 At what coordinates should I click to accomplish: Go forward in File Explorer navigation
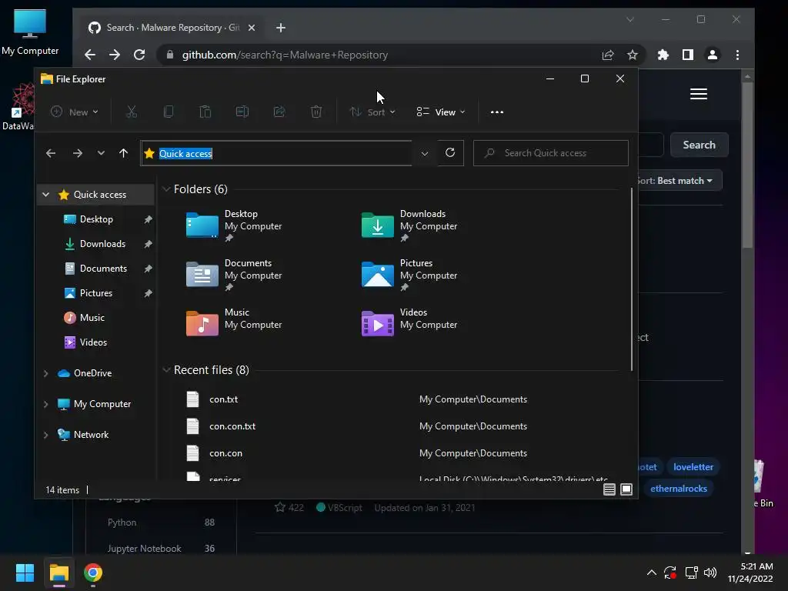(x=78, y=153)
